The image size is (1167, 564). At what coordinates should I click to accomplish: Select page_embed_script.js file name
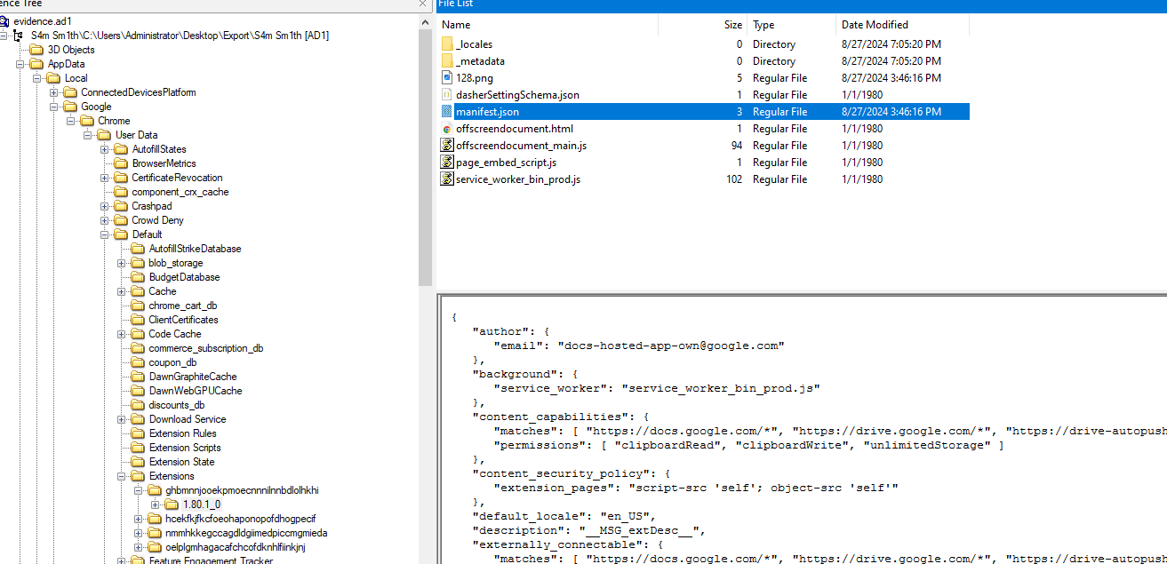(507, 163)
